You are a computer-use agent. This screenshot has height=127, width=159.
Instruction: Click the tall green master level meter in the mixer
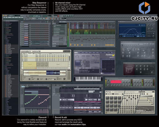[x=68, y=35]
